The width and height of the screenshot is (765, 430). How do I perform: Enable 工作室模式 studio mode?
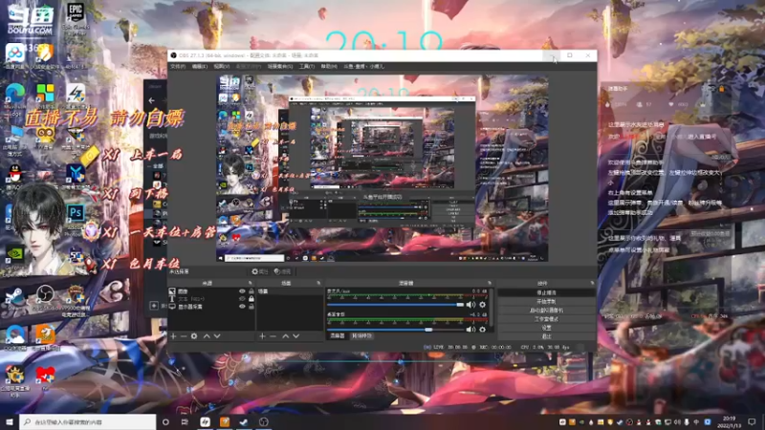click(x=546, y=319)
